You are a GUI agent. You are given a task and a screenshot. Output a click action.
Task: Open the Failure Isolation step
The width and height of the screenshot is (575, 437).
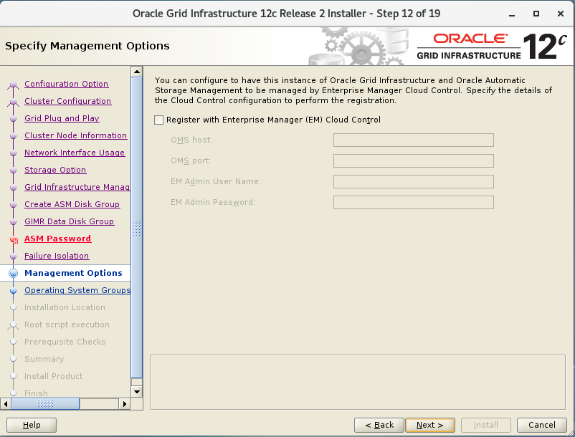pyautogui.click(x=57, y=256)
